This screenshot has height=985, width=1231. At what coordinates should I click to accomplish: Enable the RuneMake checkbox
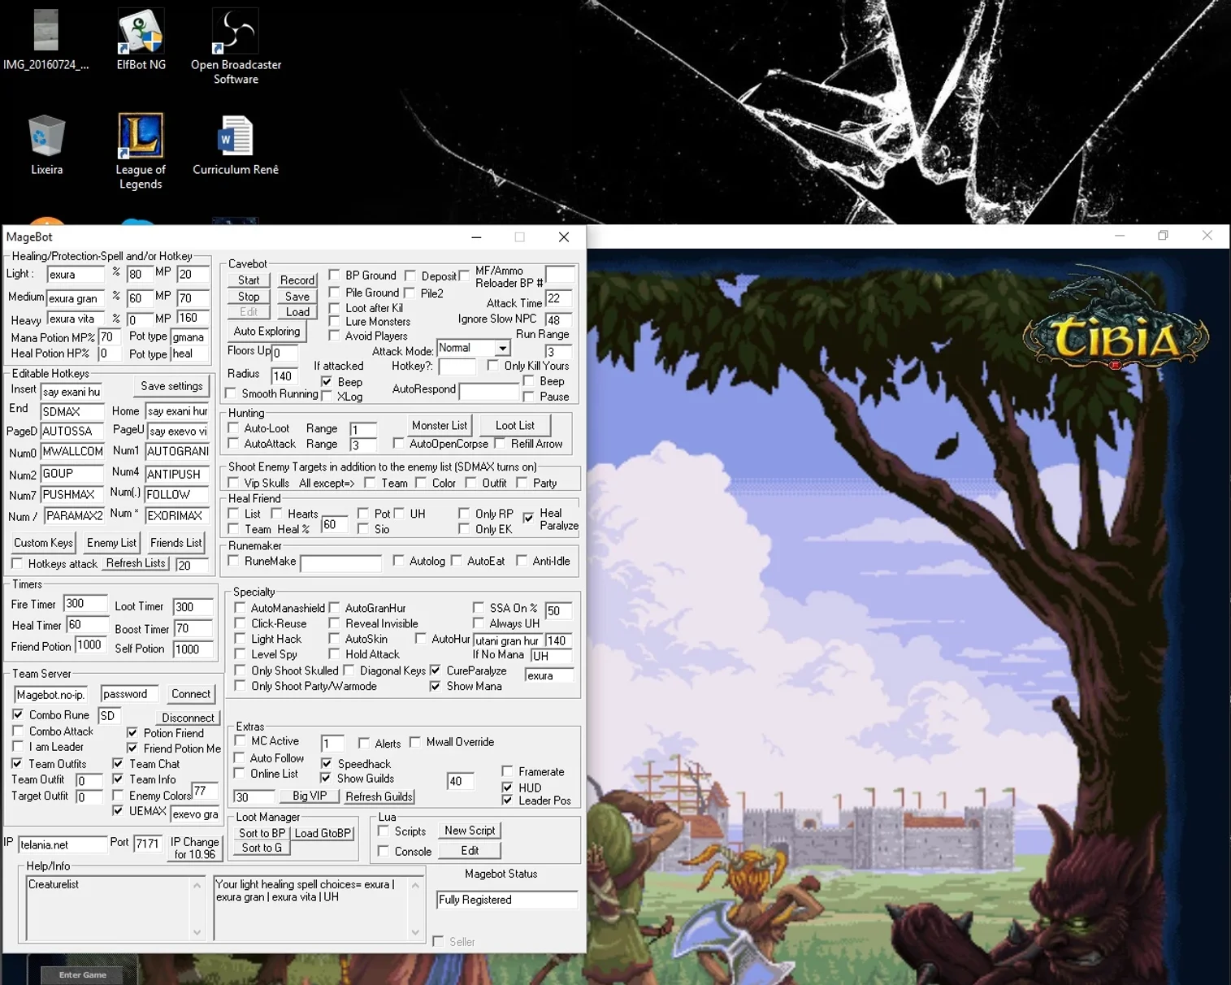click(234, 561)
